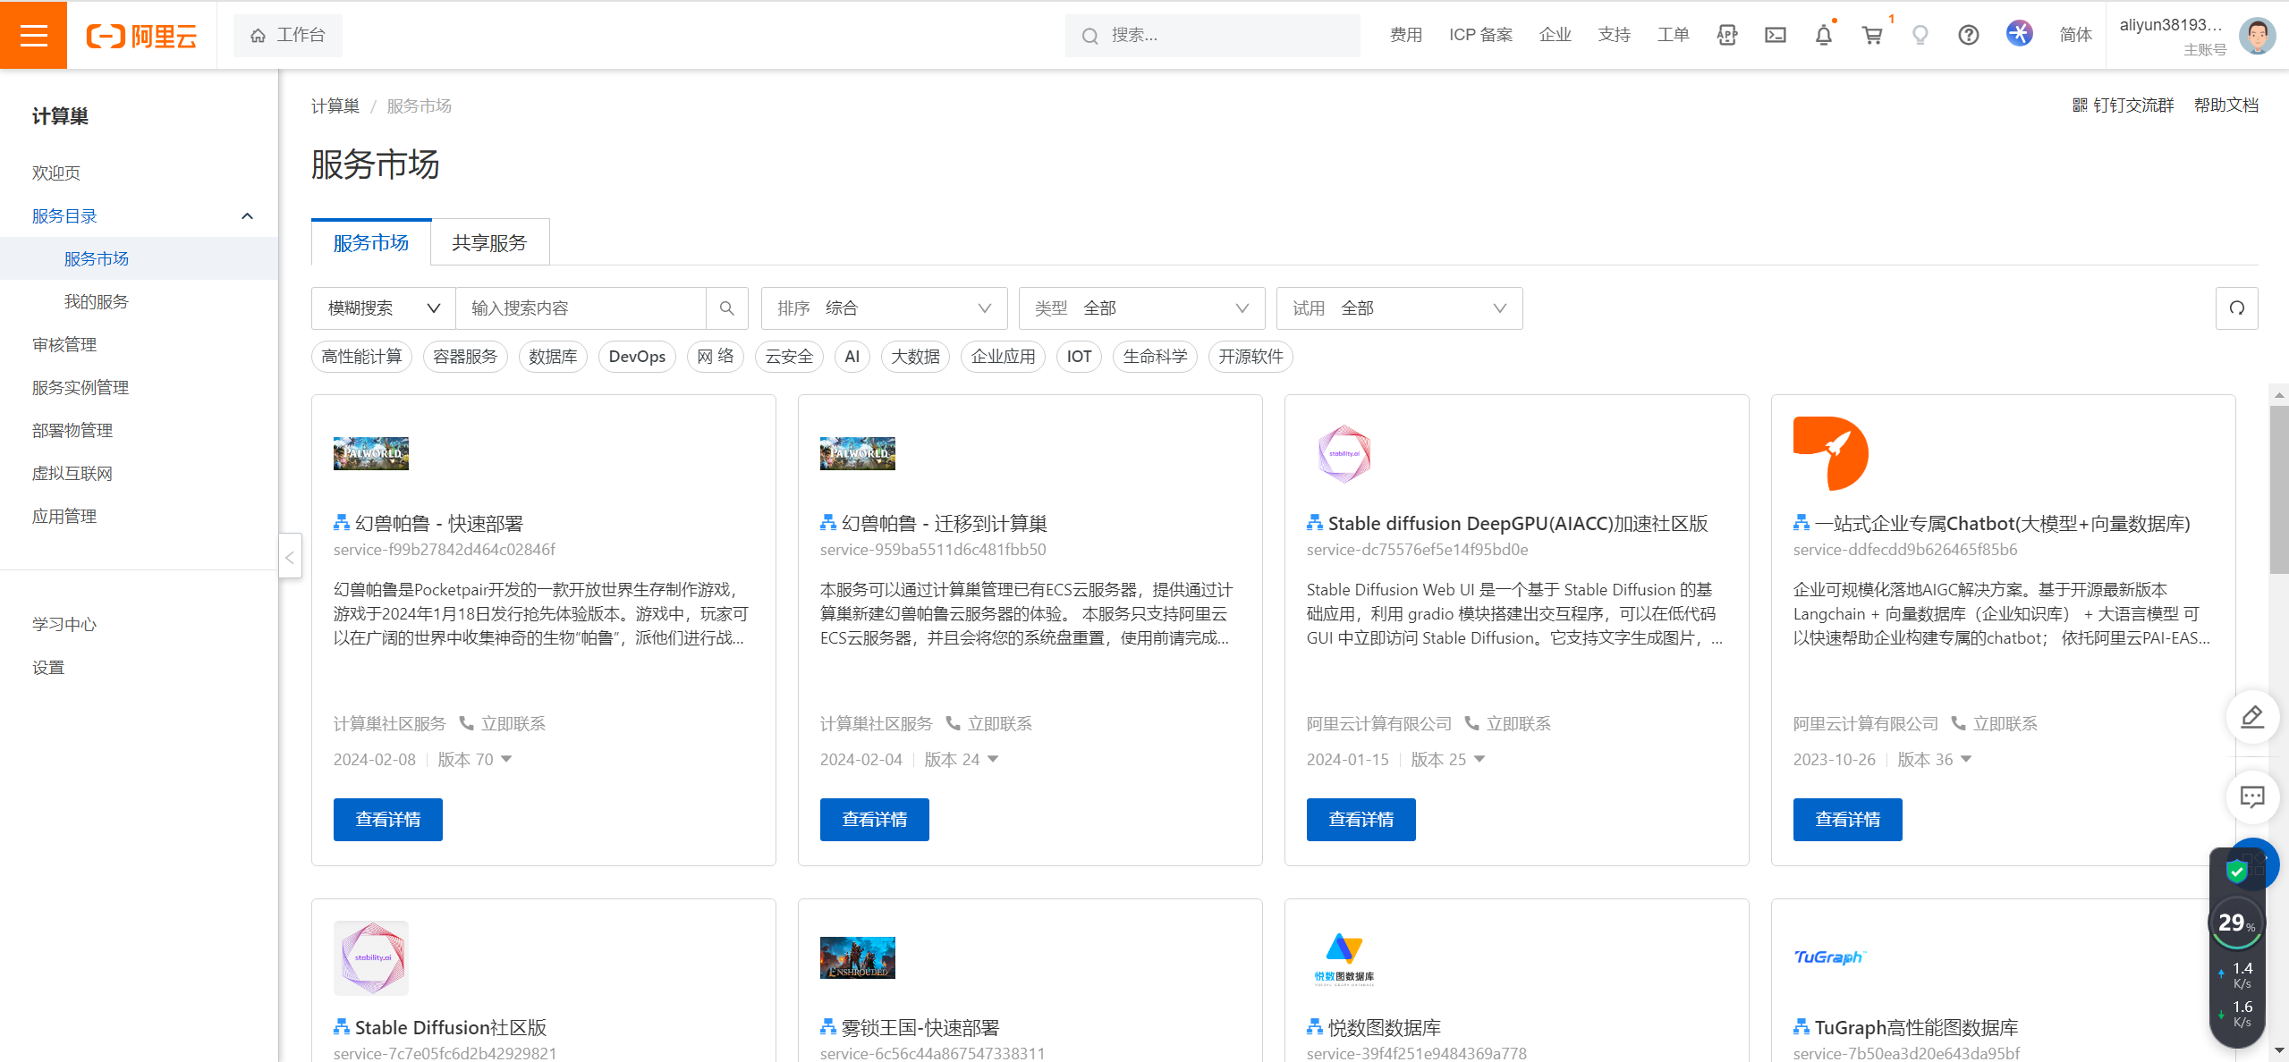Viewport: 2289px width, 1062px height.
Task: Open audit management in sidebar
Action: coord(64,345)
